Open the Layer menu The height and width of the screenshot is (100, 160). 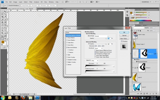click(21, 2)
